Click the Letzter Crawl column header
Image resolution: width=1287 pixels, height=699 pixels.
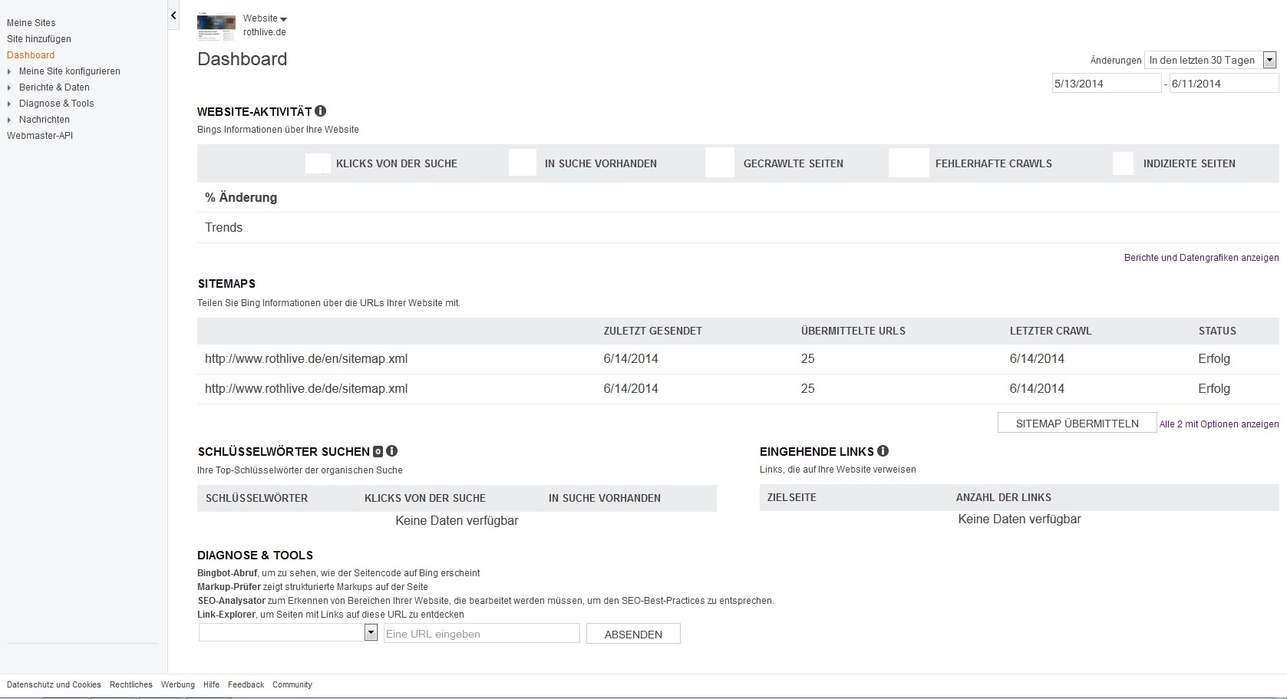pos(1051,331)
